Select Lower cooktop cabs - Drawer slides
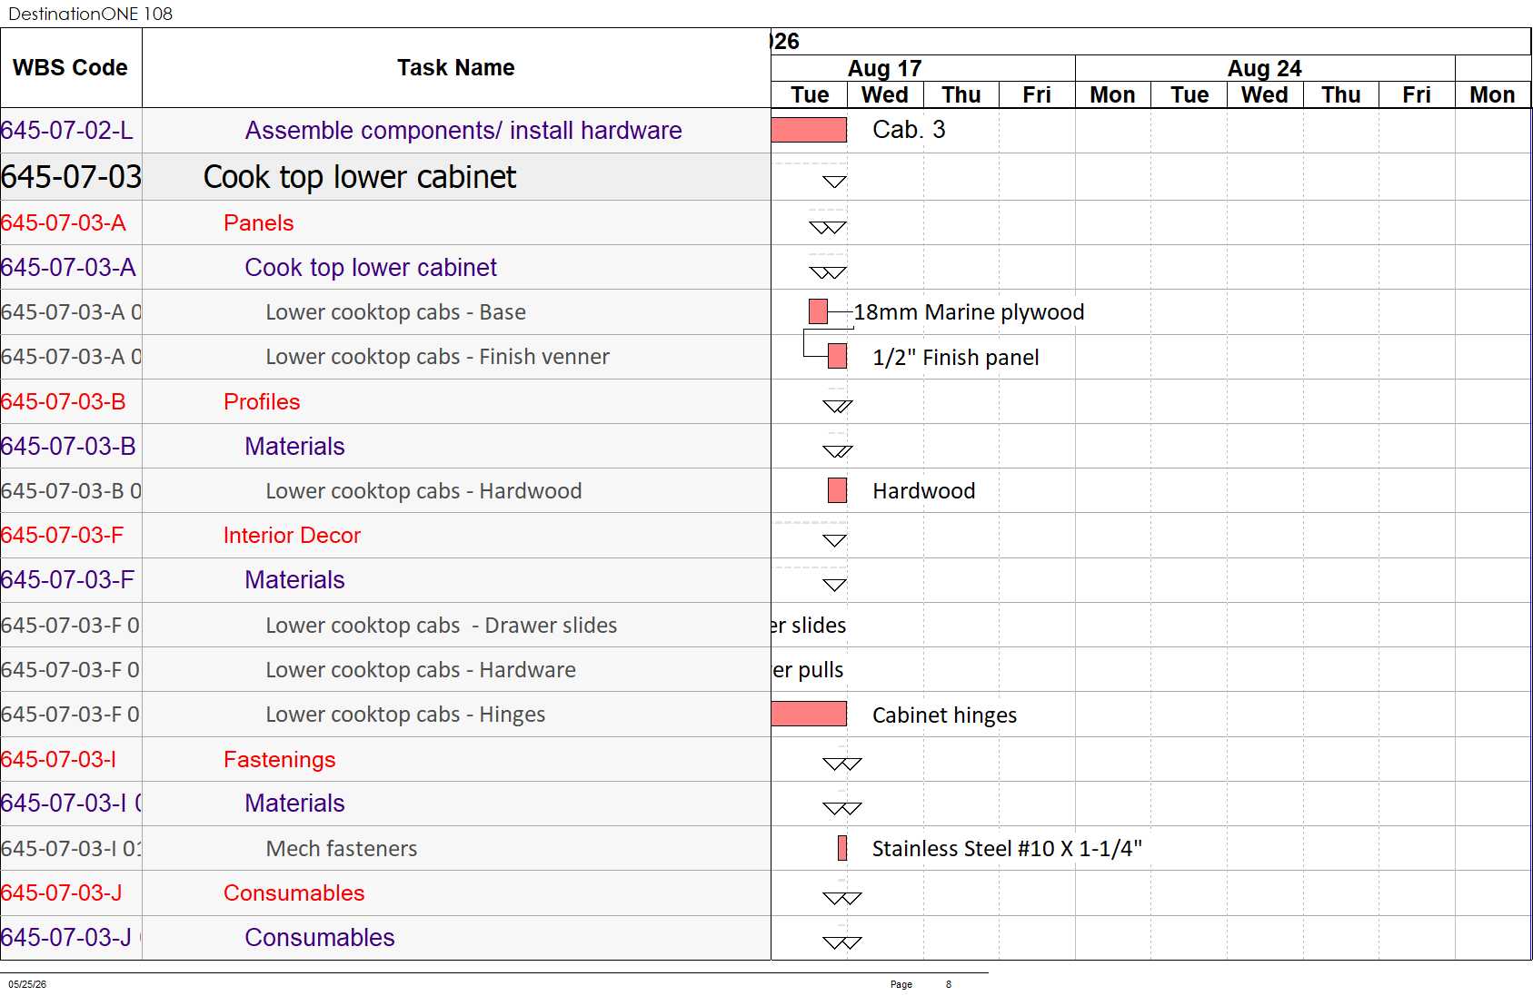Image resolution: width=1533 pixels, height=996 pixels. (442, 626)
